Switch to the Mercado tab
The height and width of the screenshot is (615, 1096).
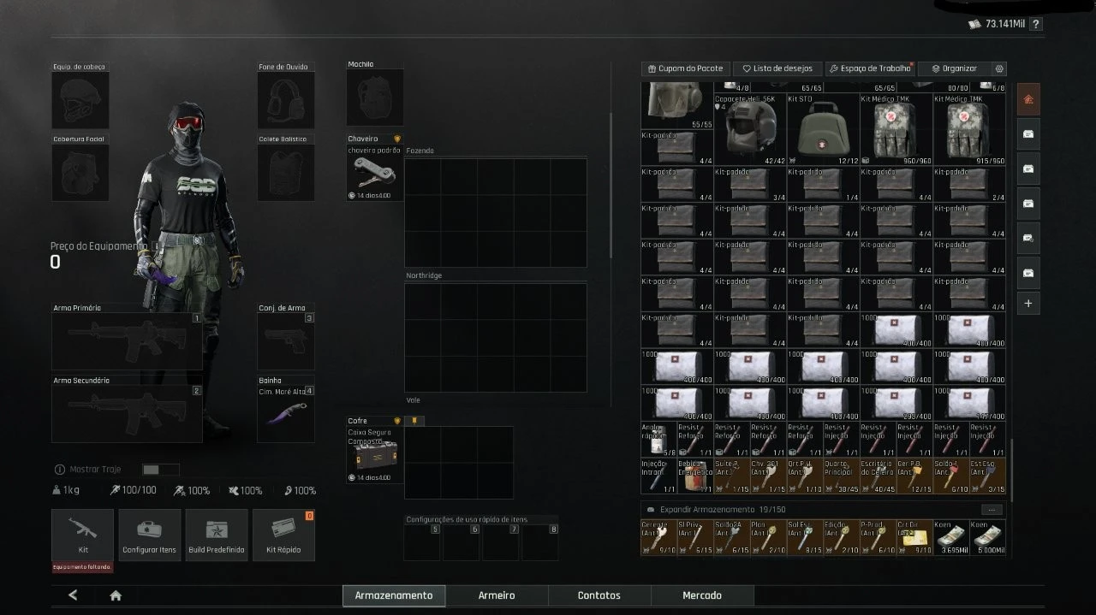702,595
